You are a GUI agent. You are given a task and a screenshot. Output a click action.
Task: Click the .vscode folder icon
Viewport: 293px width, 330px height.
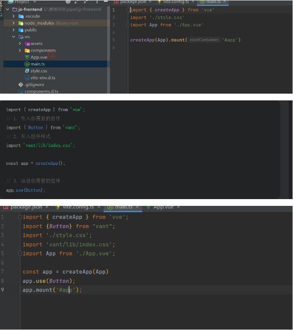[x=21, y=16]
